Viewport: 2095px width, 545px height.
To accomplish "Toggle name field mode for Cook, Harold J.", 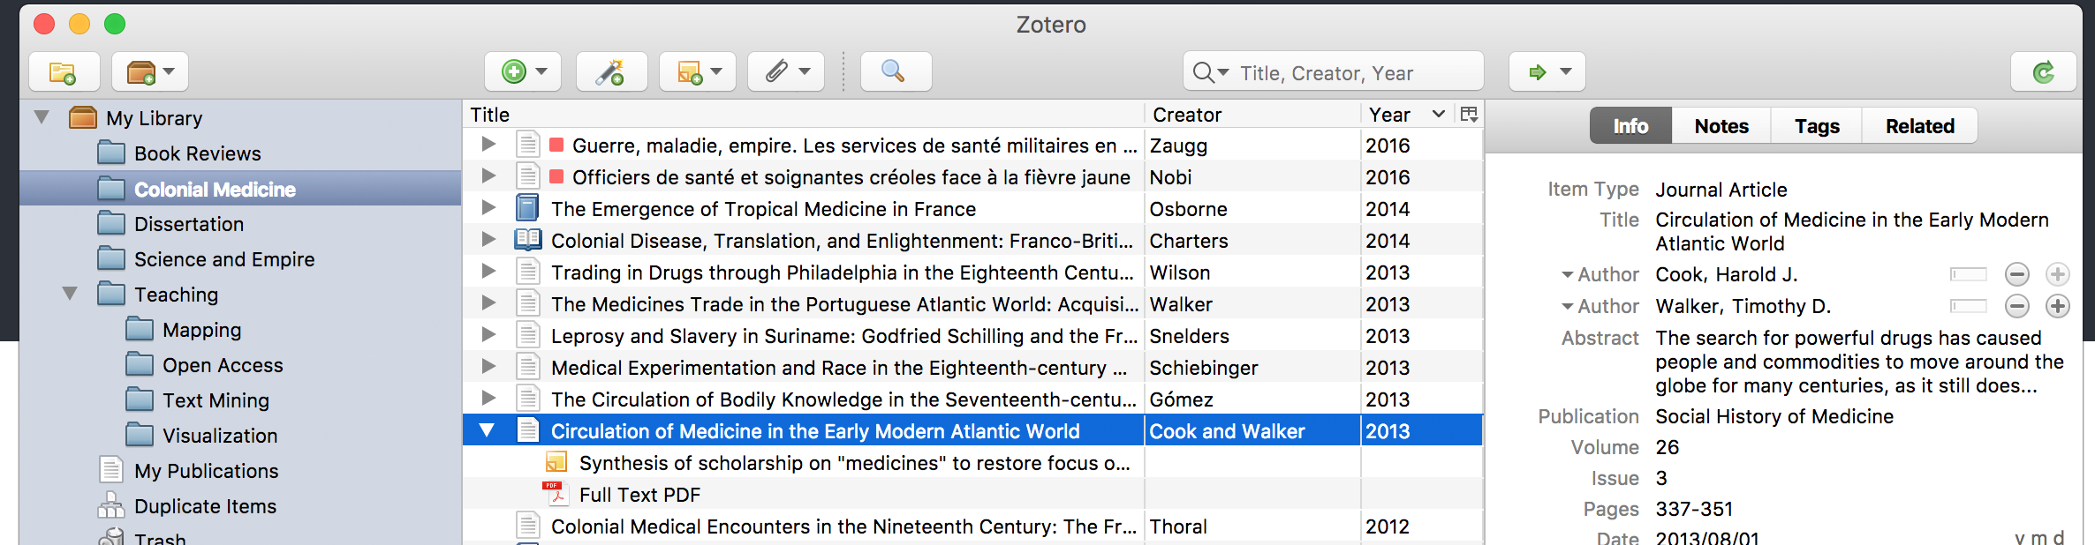I will click(1969, 274).
